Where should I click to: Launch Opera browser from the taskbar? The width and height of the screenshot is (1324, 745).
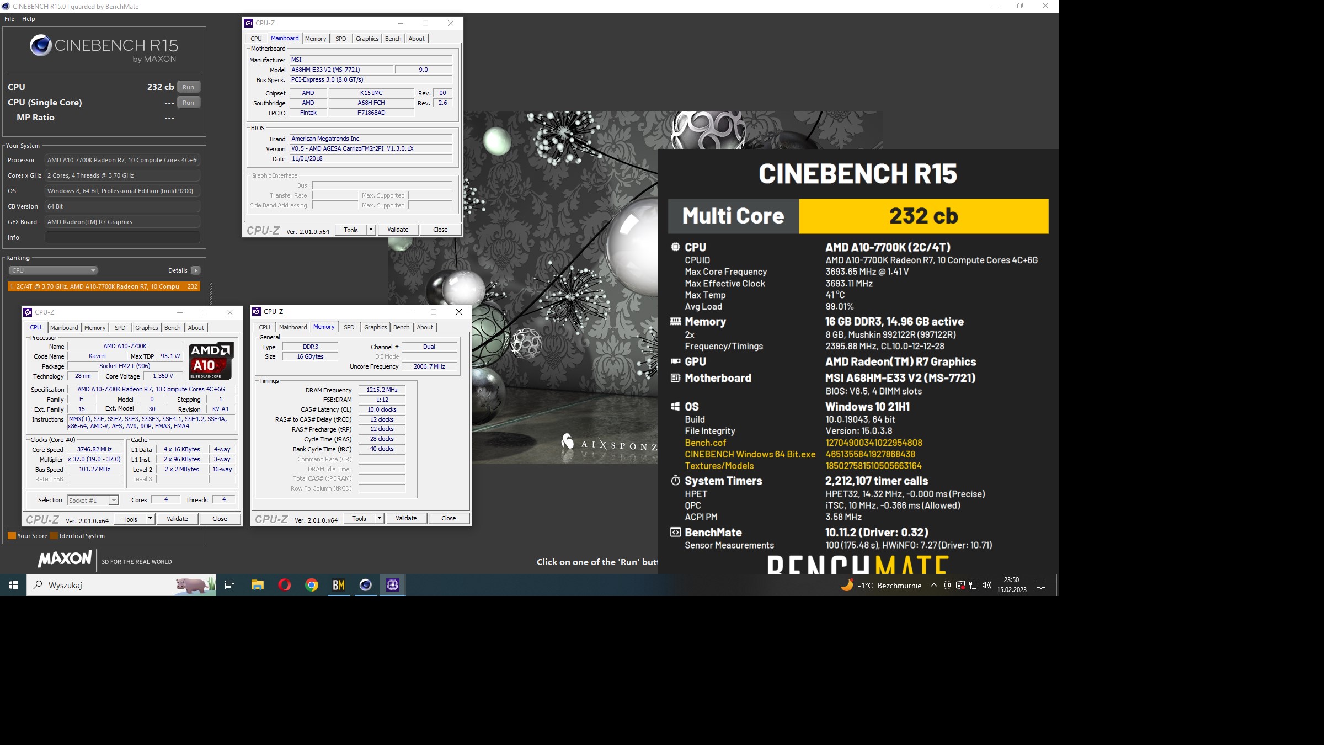285,585
